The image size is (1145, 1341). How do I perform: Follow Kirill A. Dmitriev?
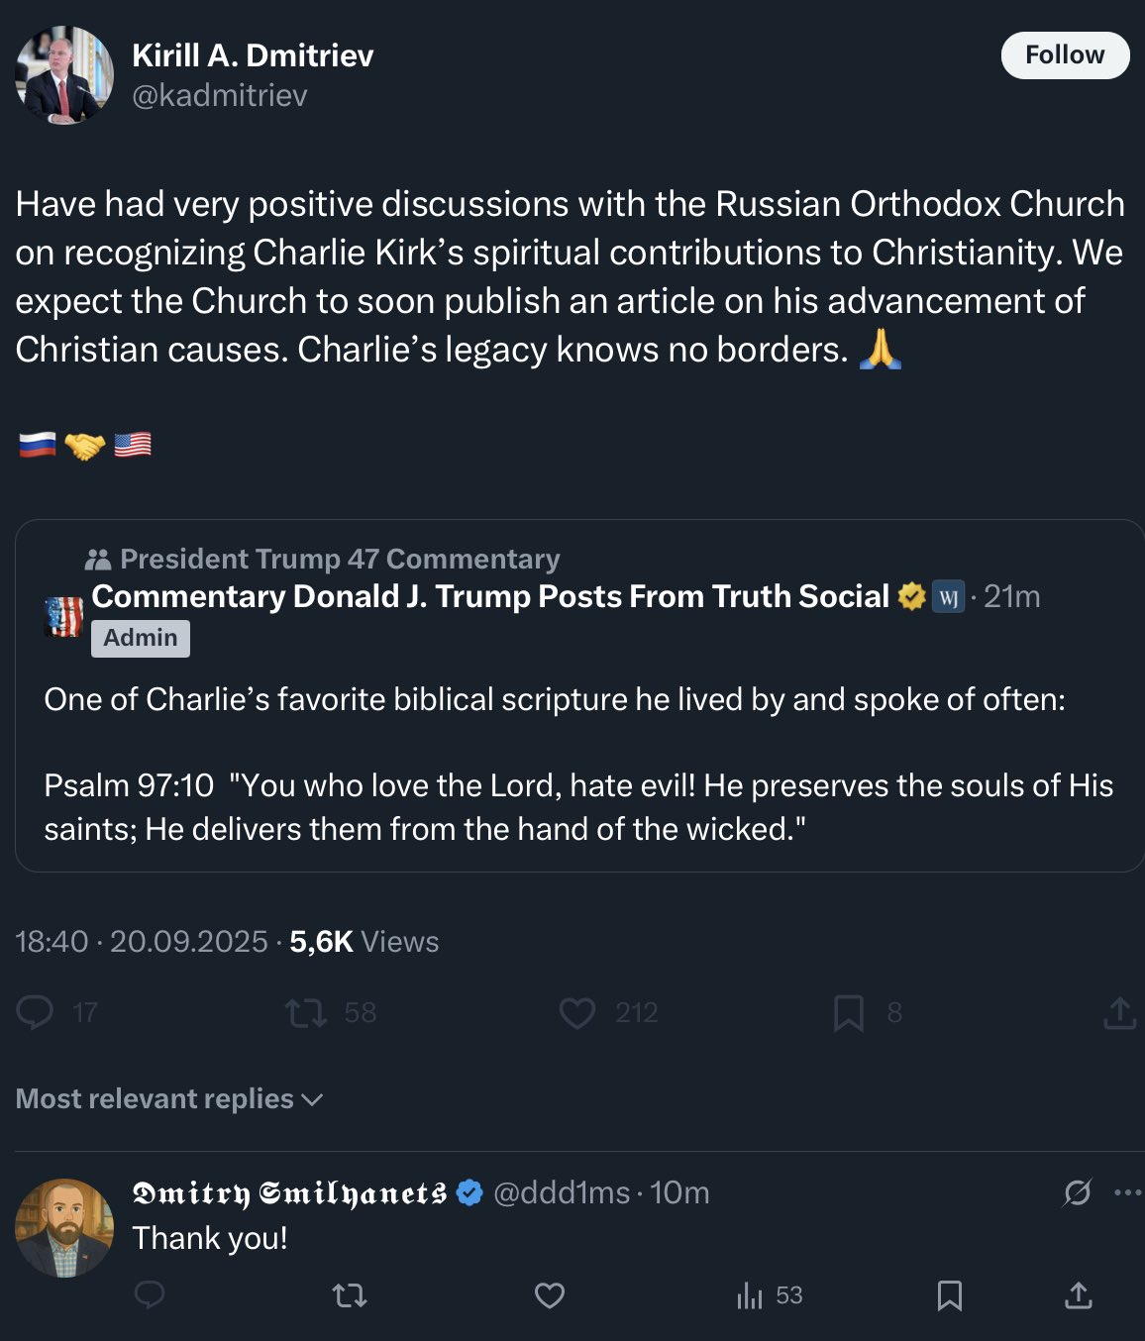click(1065, 55)
